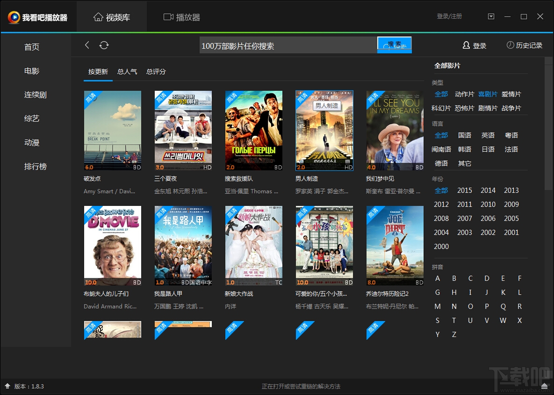
Task: Open 历史记录 history
Action: click(525, 45)
